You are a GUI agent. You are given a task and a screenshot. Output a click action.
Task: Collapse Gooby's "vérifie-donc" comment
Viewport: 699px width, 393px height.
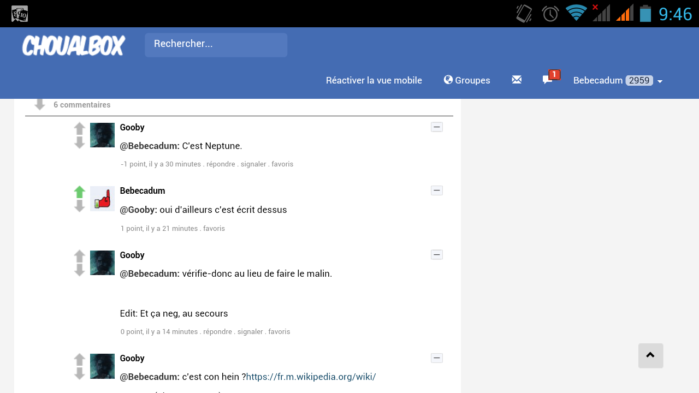436,254
